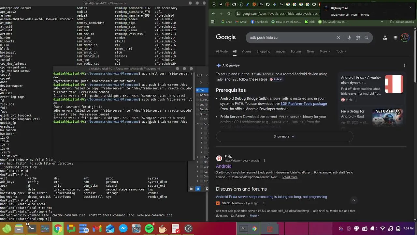
Task: Open Gmail from the dock
Action: (97, 228)
